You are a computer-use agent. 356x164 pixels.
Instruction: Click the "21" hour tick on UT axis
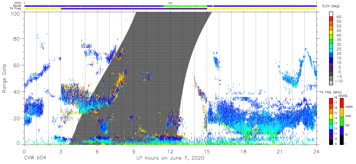[280, 151]
